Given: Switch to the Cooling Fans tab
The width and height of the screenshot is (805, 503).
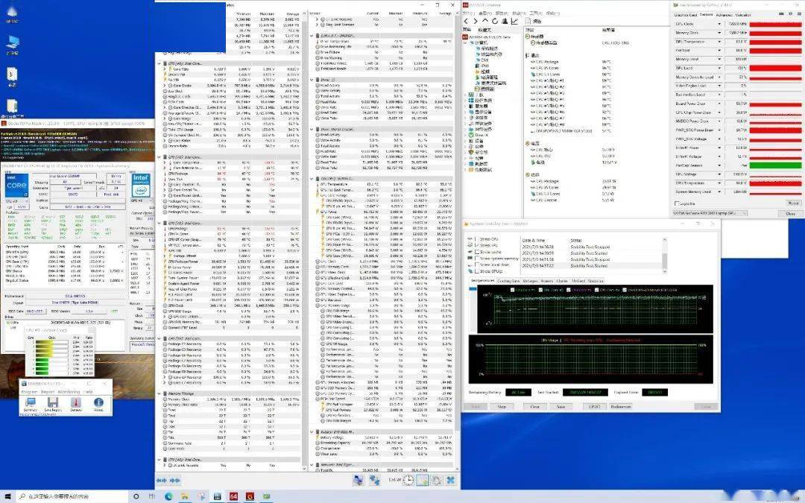Looking at the screenshot, I should pos(508,281).
